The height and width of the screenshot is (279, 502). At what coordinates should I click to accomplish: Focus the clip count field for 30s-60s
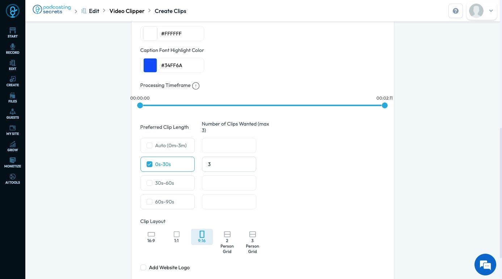point(229,183)
